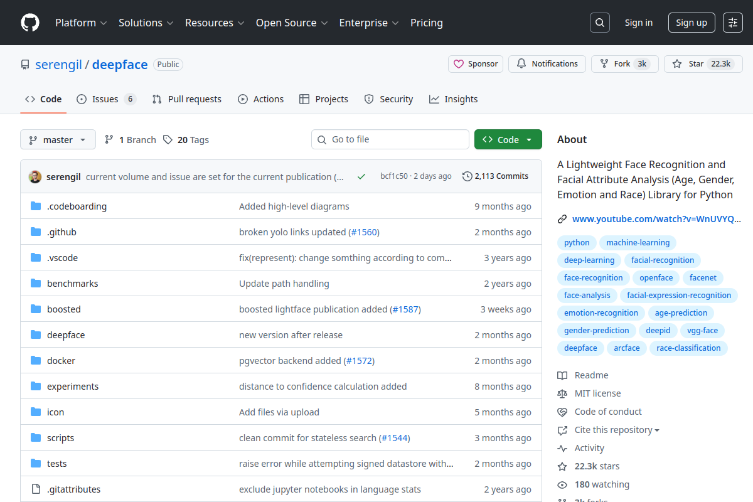Open the Readme via book icon
753x502 pixels.
[x=563, y=375]
